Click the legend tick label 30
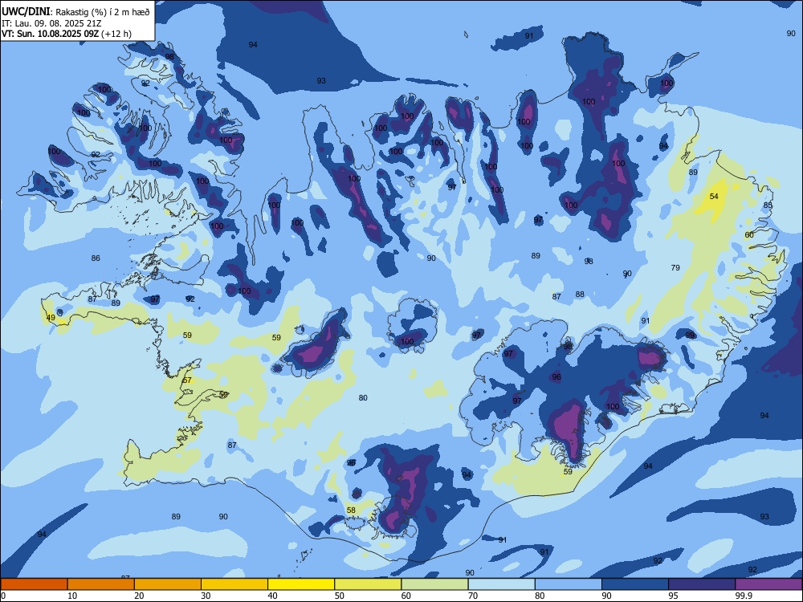Screen dimensions: 803x602 point(206,596)
